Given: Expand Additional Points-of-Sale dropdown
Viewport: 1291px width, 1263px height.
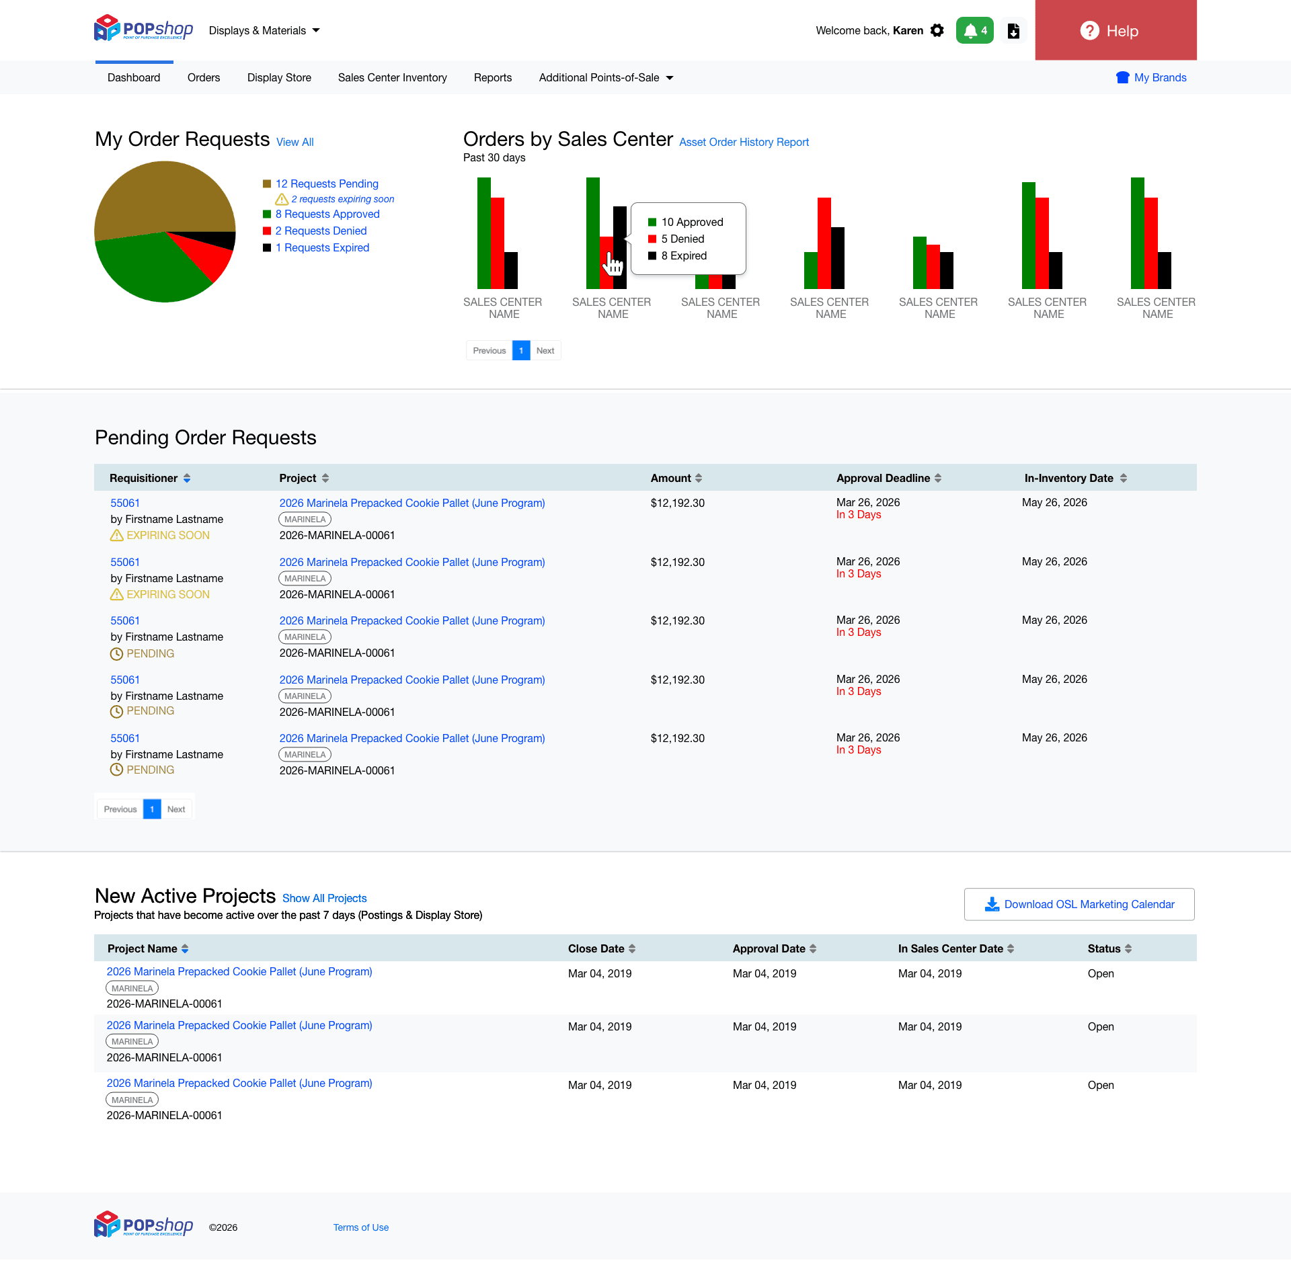Looking at the screenshot, I should point(606,77).
